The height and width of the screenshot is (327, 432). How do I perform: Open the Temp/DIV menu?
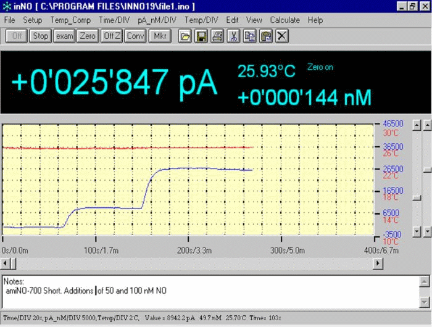201,20
